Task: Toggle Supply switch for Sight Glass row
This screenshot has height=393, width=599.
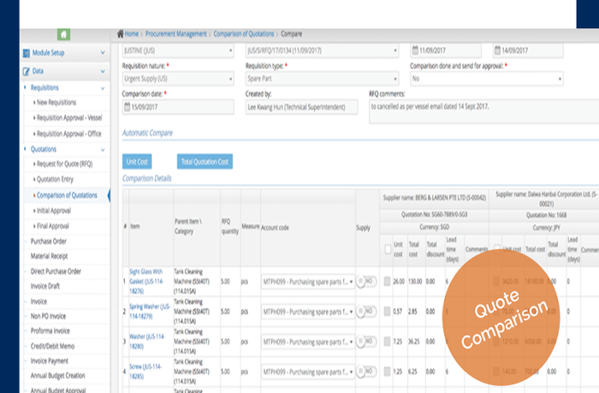Action: [x=366, y=282]
